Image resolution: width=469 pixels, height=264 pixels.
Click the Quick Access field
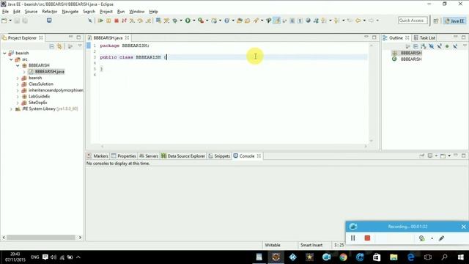click(413, 21)
